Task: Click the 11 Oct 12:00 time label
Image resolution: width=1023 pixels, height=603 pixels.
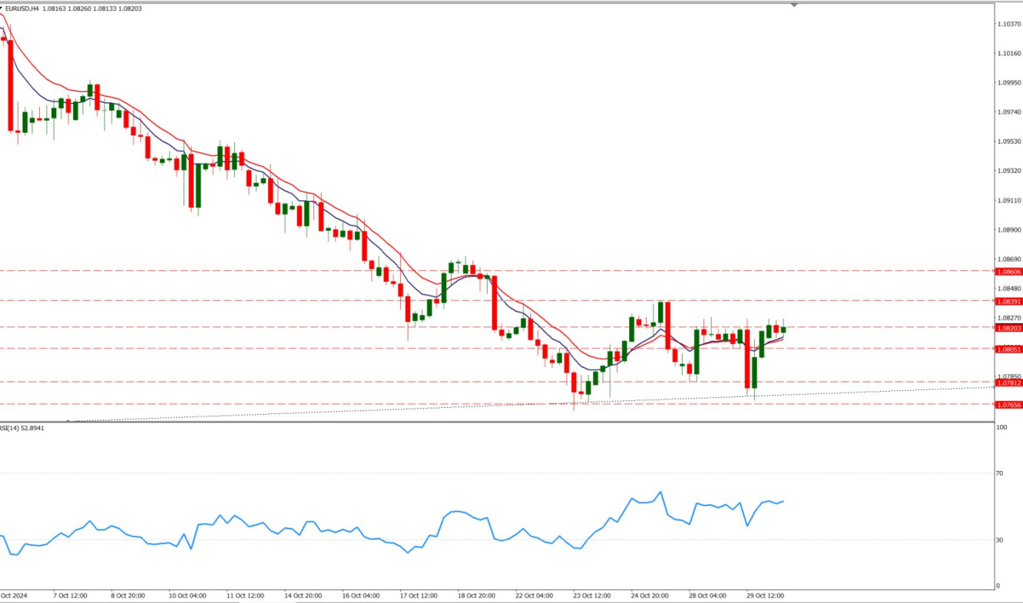Action: [245, 595]
